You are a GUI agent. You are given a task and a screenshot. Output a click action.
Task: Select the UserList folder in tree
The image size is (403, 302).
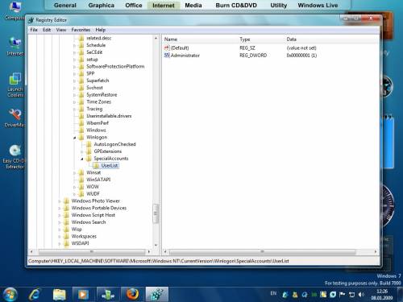[110, 166]
